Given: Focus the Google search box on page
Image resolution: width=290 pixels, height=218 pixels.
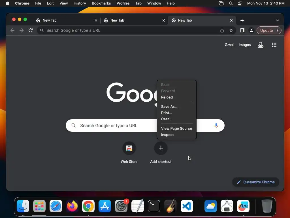Looking at the screenshot, I should click(x=145, y=125).
